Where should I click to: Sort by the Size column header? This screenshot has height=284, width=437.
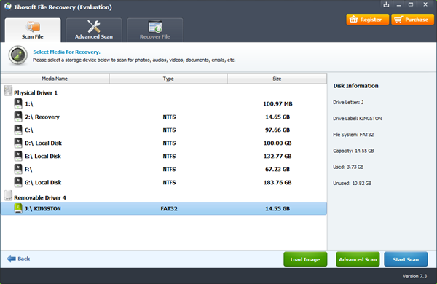coord(277,79)
